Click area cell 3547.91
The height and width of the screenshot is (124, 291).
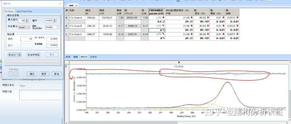(133, 34)
